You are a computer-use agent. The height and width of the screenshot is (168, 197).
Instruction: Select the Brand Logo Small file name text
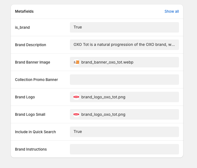pyautogui.click(x=103, y=114)
